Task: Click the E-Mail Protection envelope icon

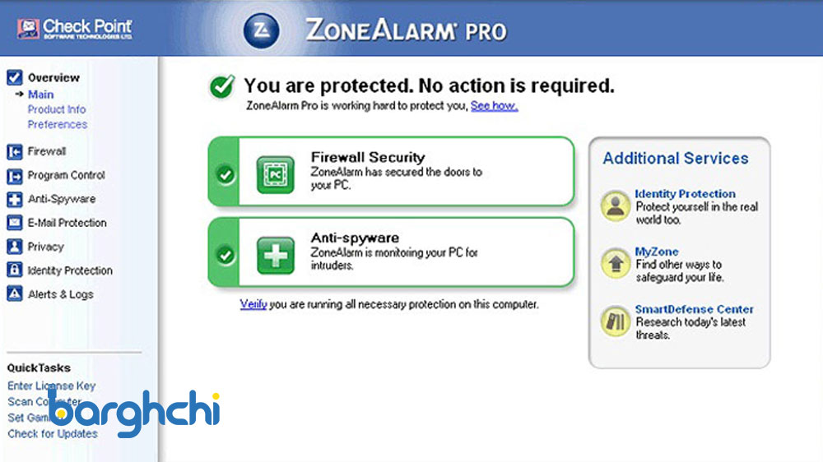Action: pos(14,223)
